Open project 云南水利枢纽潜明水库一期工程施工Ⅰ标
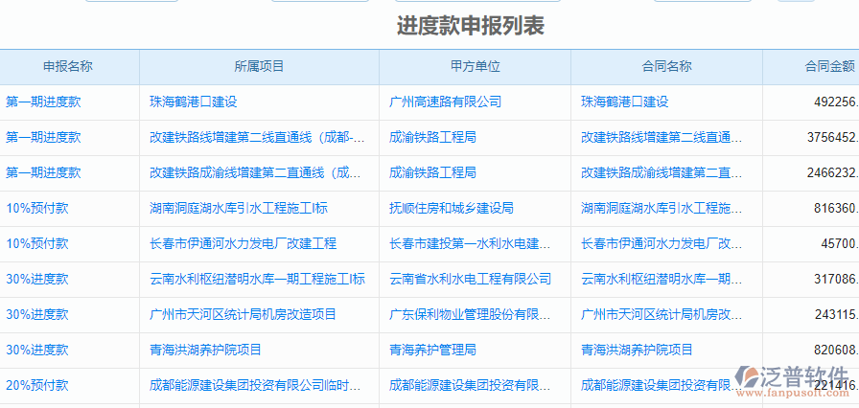This screenshot has width=859, height=408. click(x=258, y=280)
